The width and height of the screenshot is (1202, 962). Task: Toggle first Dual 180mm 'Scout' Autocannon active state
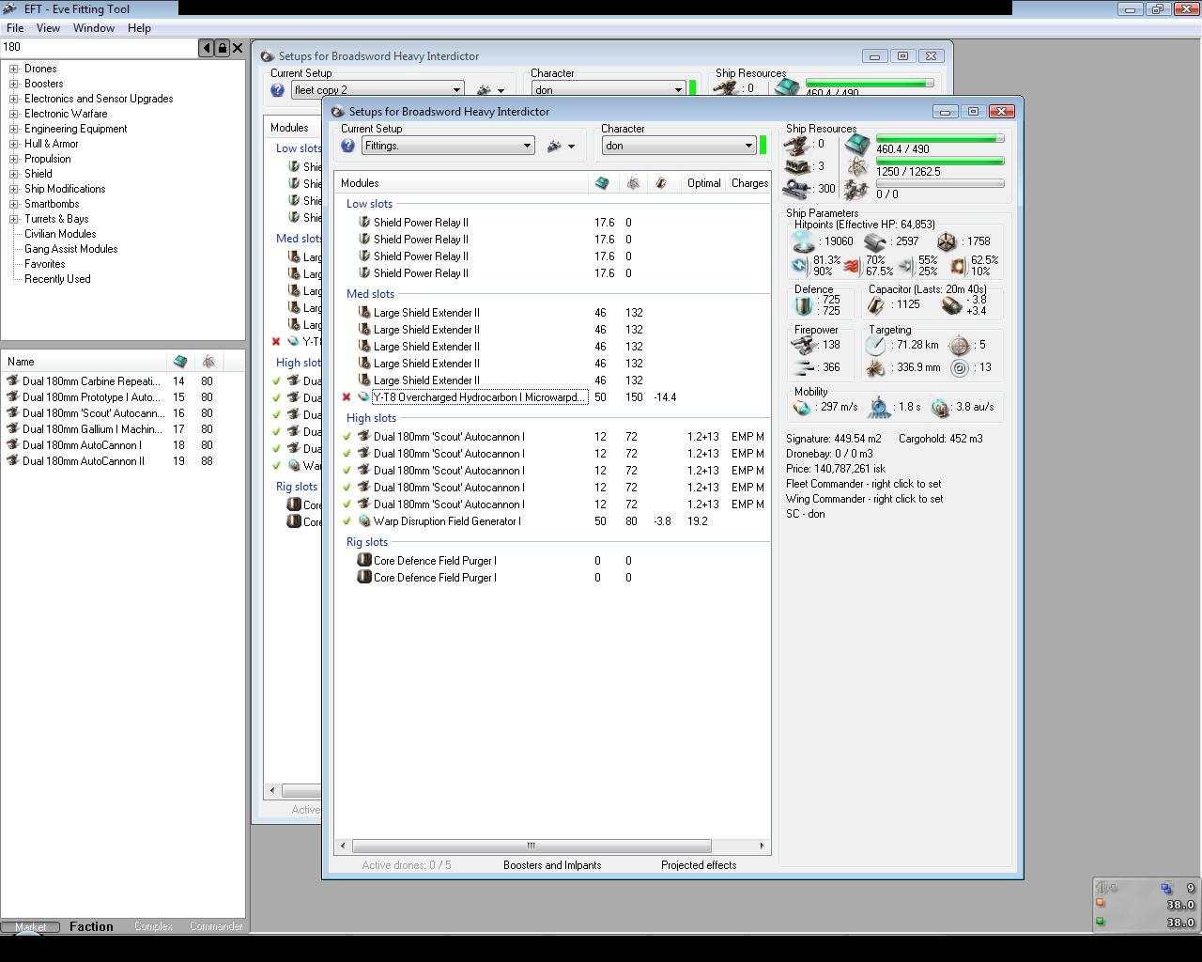[x=347, y=437]
